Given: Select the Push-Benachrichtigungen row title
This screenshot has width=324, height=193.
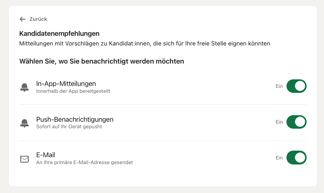Looking at the screenshot, I should (x=75, y=119).
